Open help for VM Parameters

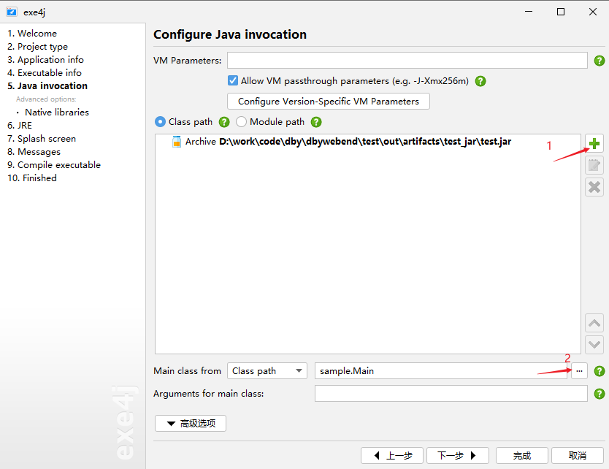pyautogui.click(x=599, y=60)
